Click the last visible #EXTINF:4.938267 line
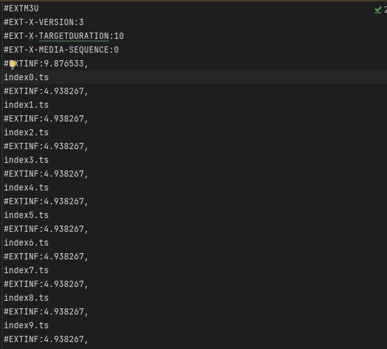 46,340
